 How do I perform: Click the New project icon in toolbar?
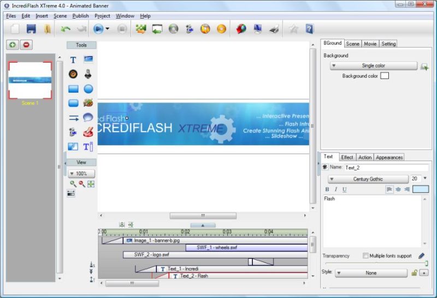[x=15, y=29]
